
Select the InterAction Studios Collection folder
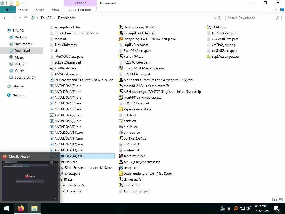point(76,33)
